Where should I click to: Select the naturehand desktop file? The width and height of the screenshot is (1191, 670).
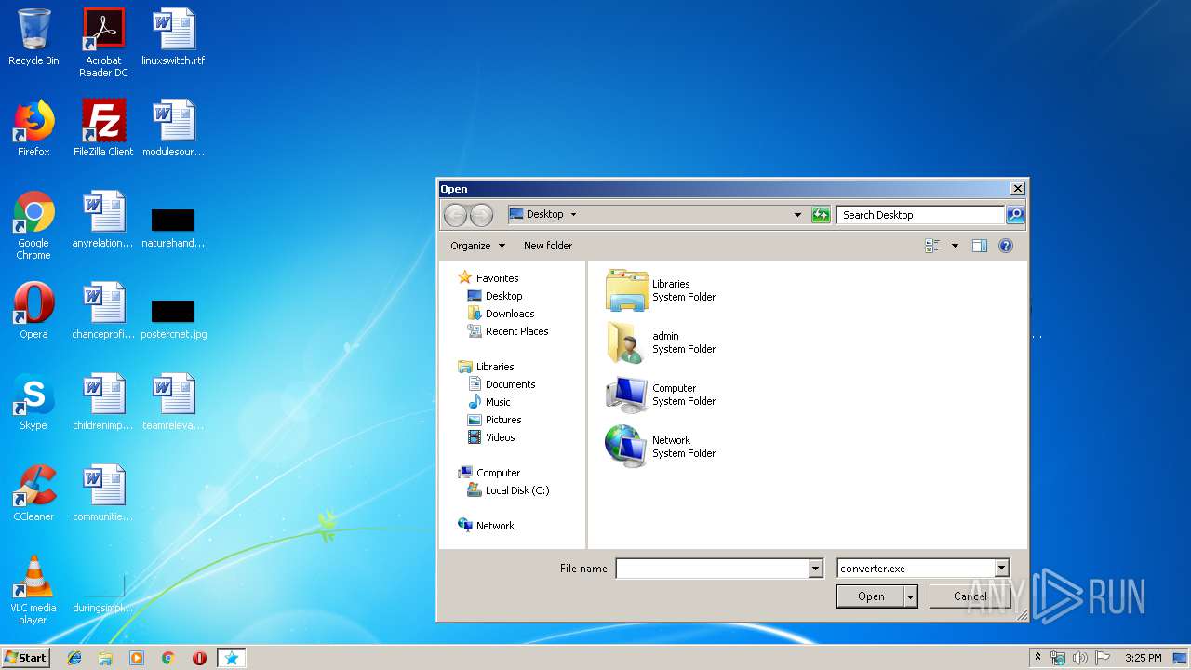(173, 226)
